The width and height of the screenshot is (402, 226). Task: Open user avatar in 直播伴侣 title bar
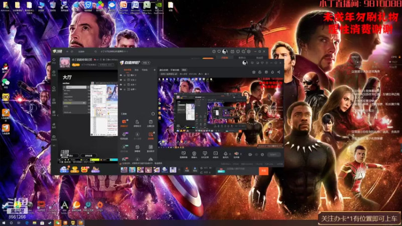(x=245, y=63)
